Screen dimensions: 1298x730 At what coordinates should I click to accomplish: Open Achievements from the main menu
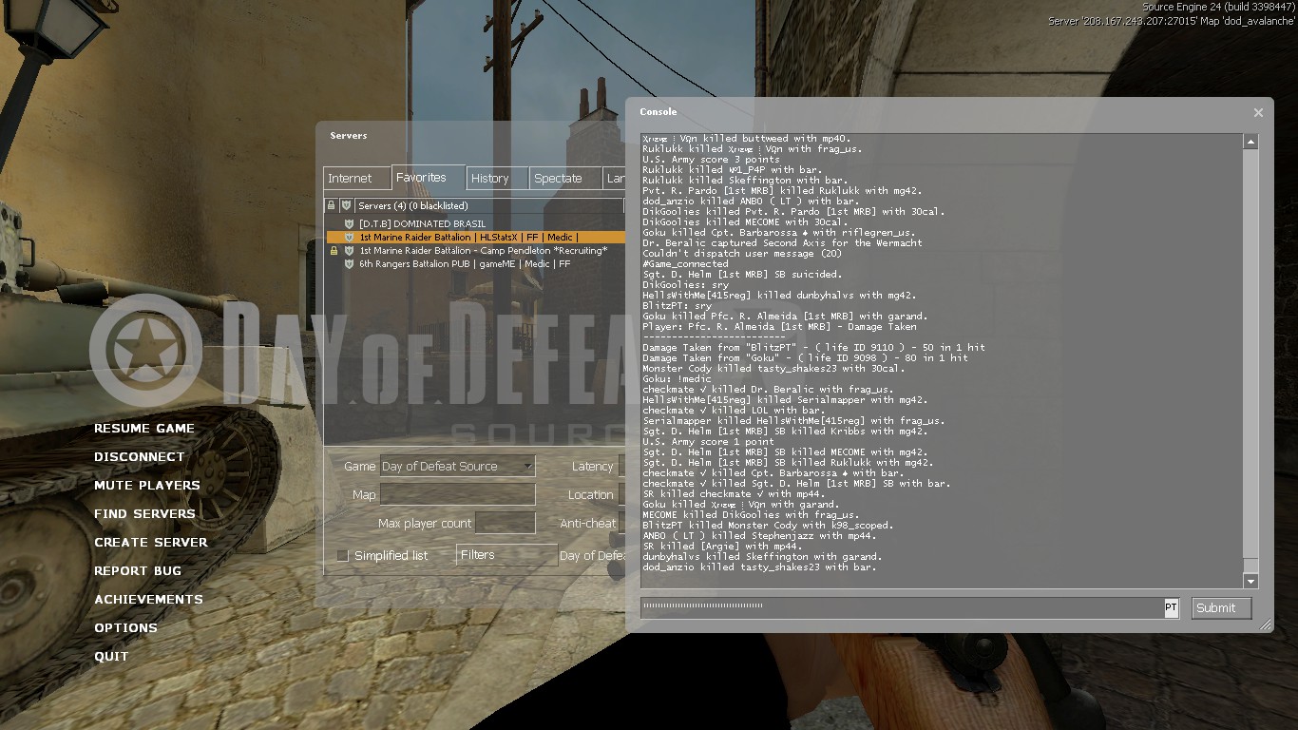148,600
